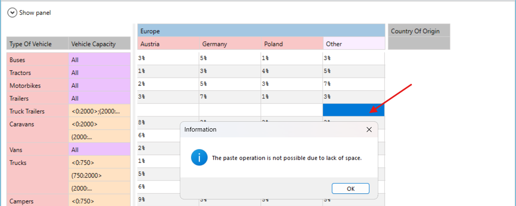Click the All capacity cell for Vans
The width and height of the screenshot is (516, 206).
pos(99,150)
